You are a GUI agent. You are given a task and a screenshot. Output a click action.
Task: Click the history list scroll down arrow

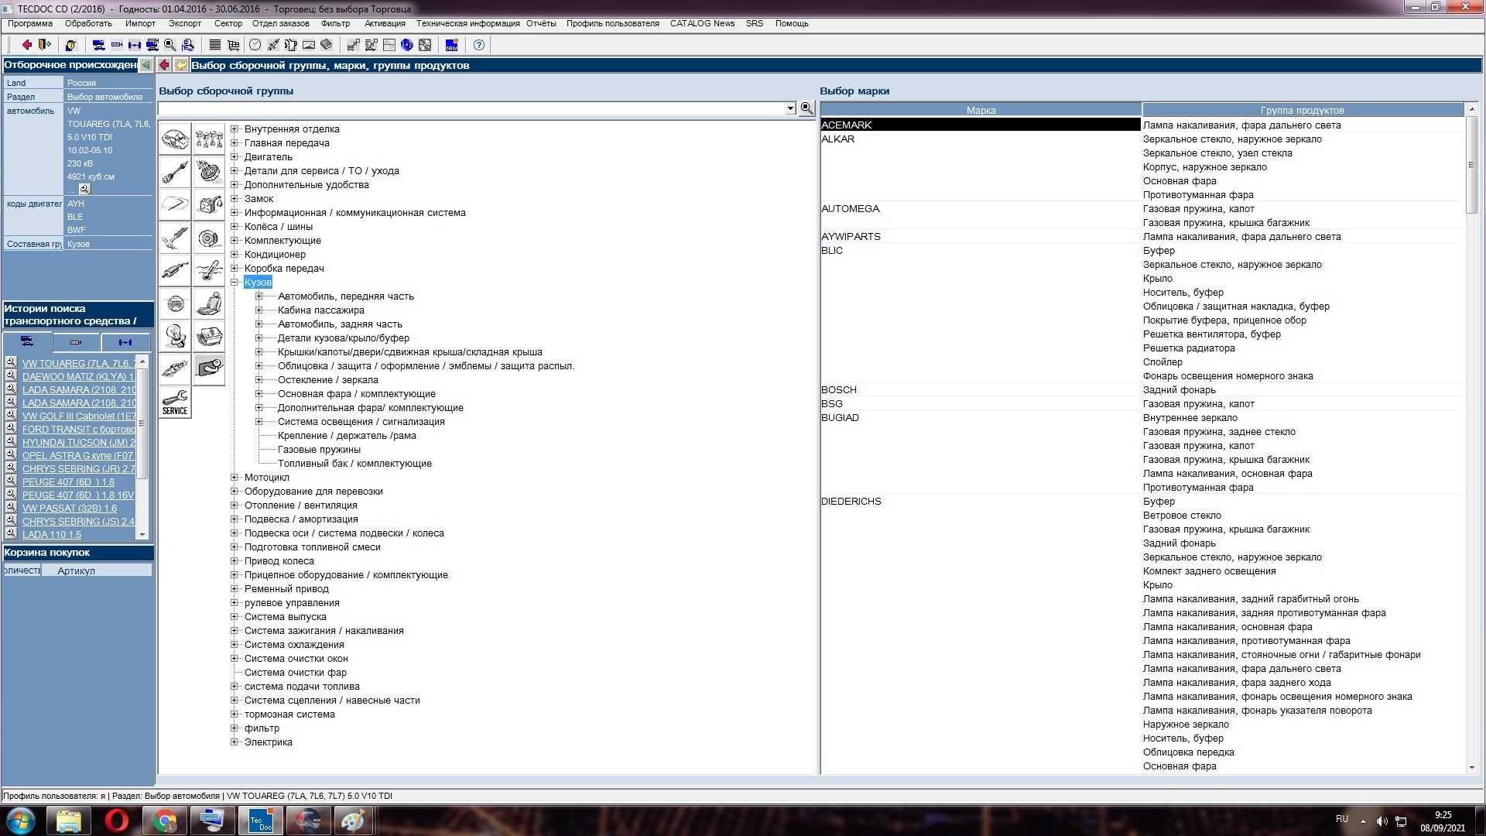click(142, 534)
